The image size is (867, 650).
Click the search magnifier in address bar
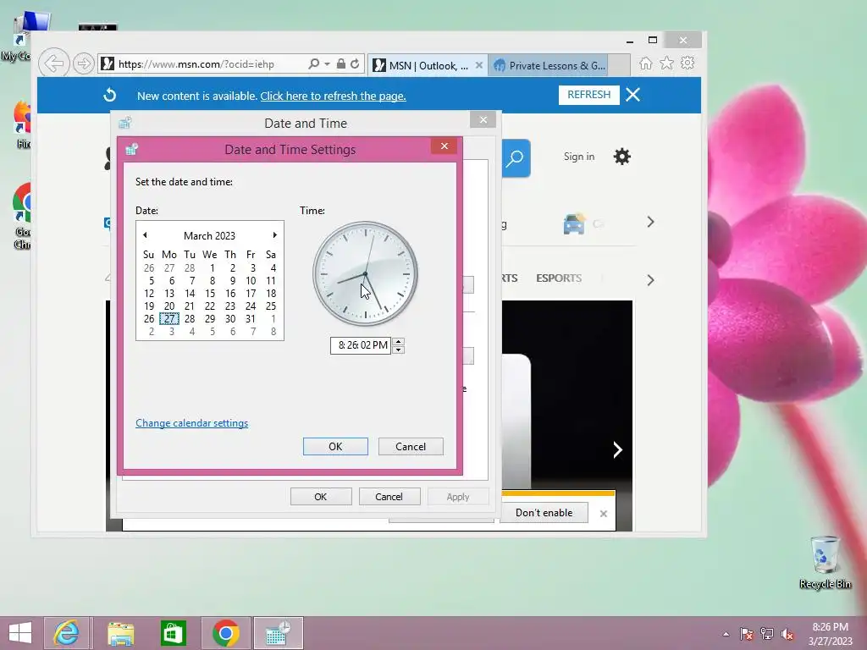tap(313, 64)
